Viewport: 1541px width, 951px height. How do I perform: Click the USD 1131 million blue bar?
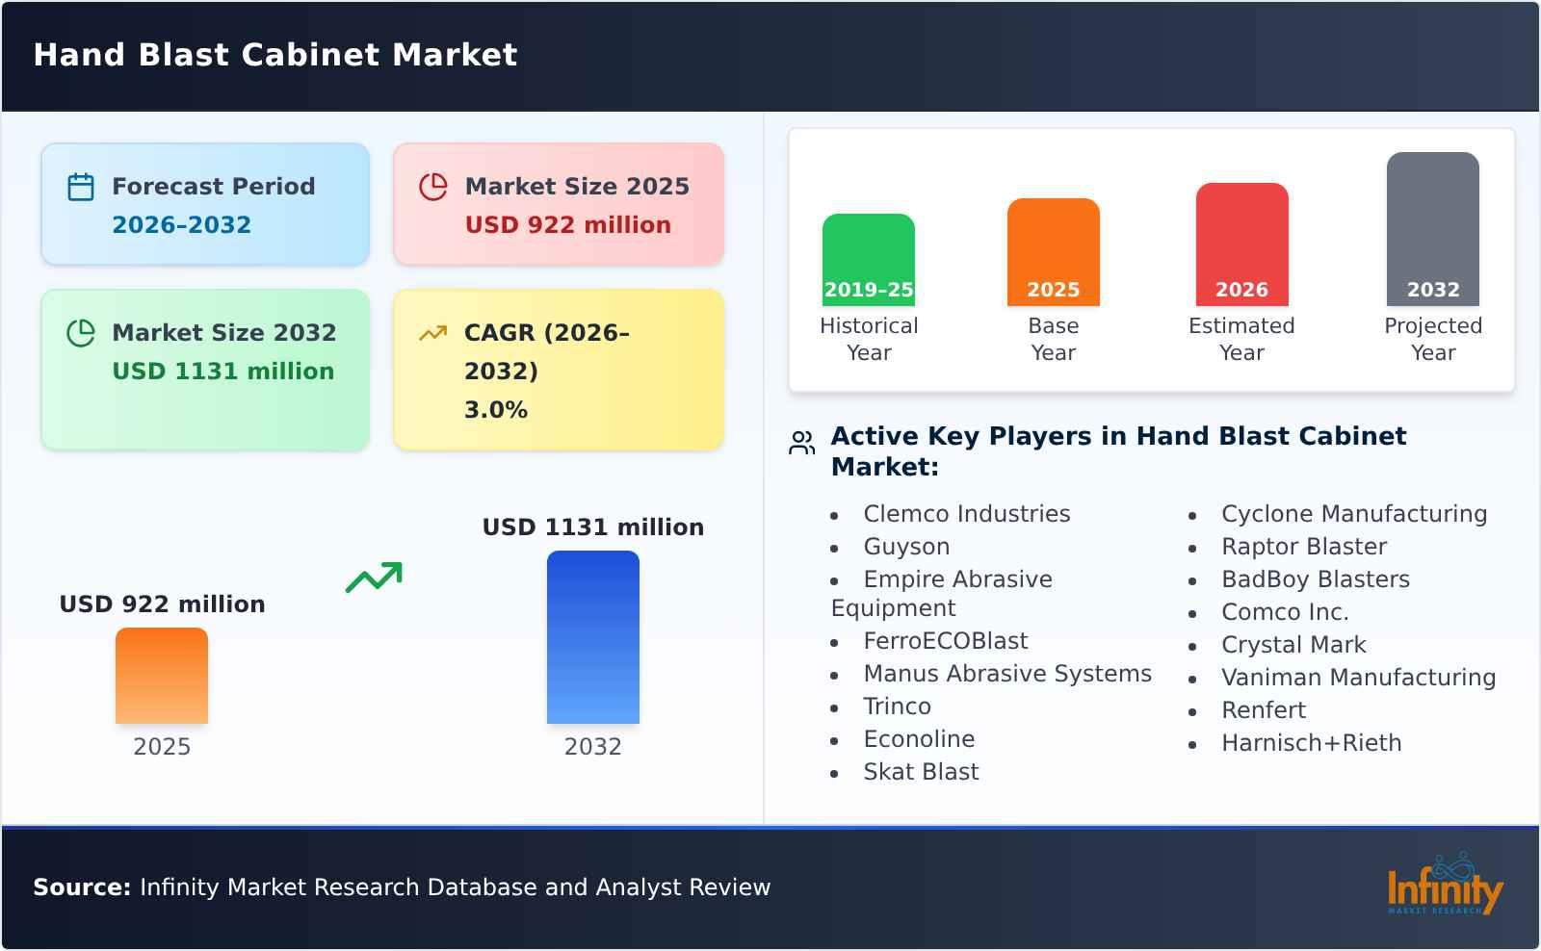point(593,637)
